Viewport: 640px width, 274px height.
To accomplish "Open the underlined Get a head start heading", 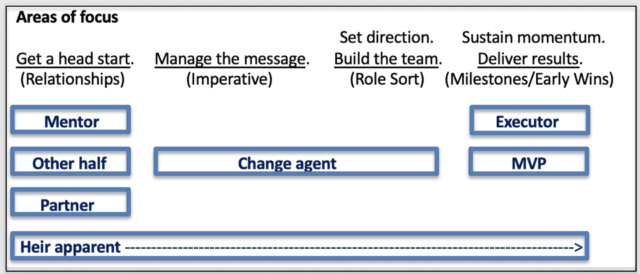I will (75, 59).
